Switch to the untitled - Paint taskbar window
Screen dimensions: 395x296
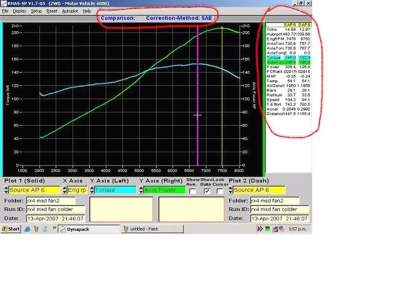click(x=153, y=229)
